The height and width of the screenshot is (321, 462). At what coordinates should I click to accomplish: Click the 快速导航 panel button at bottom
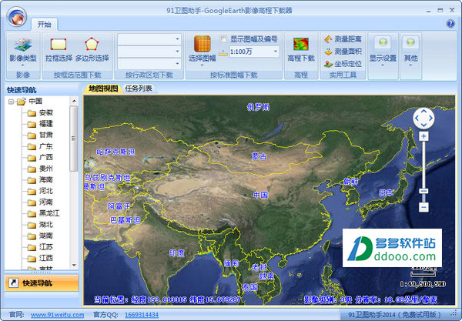[42, 283]
